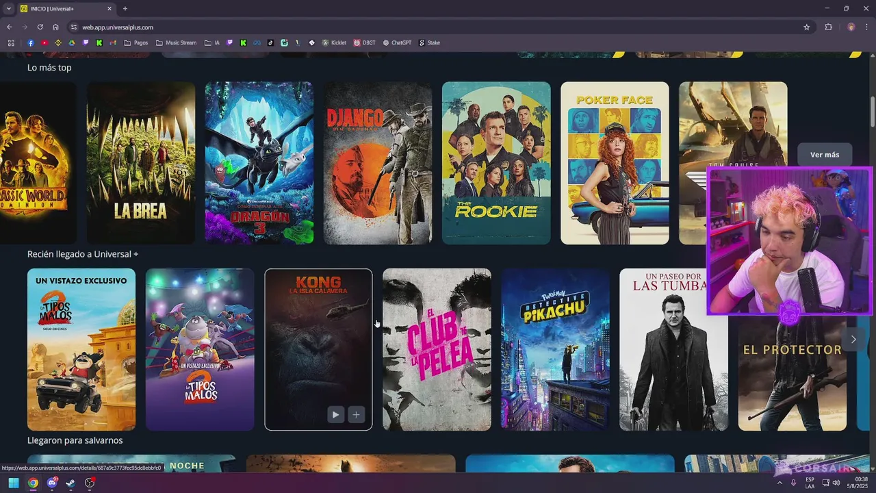
Task: Open the ChatGPT bookmark
Action: point(397,42)
